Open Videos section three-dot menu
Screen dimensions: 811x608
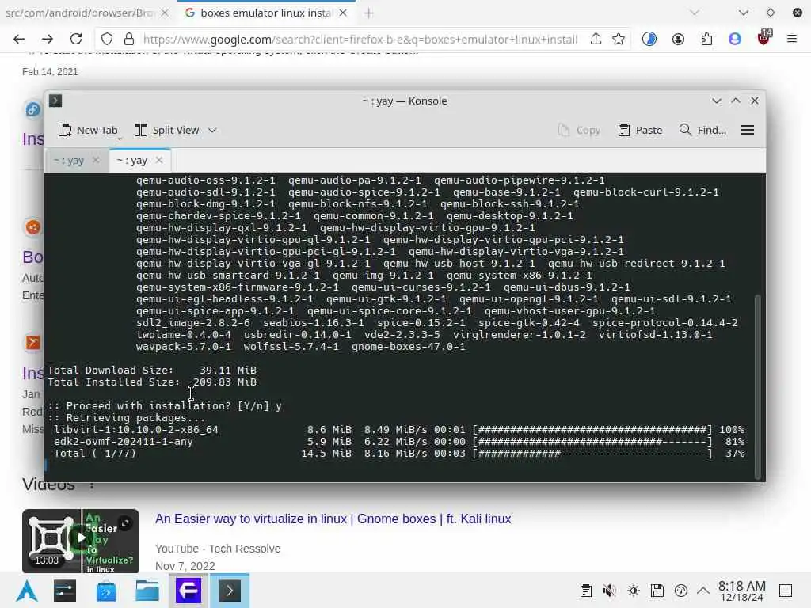click(92, 484)
